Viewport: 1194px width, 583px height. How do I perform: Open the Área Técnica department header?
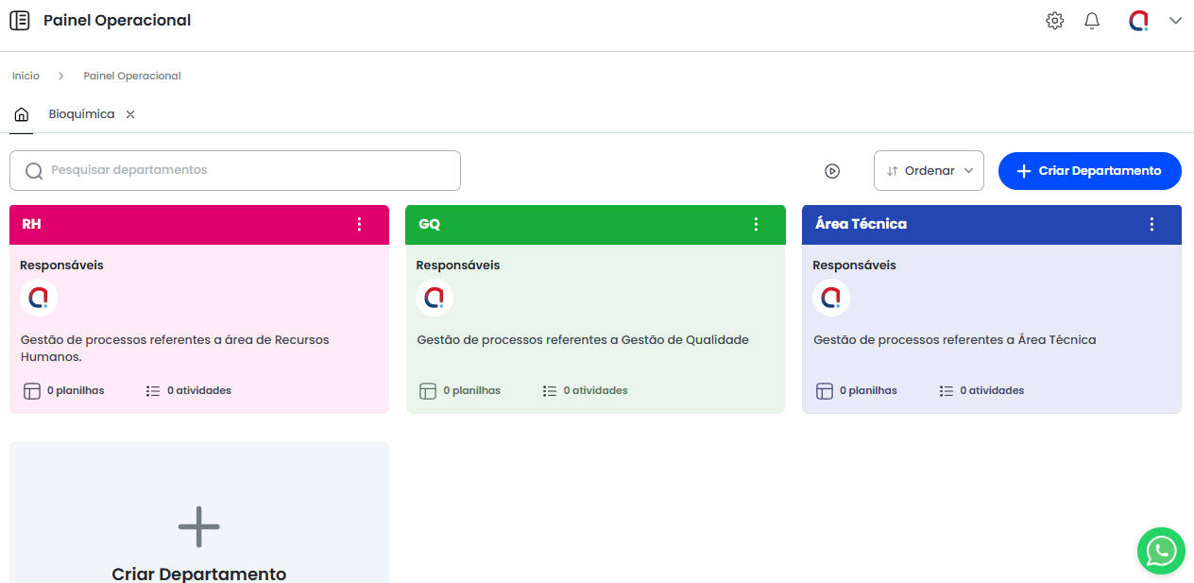coord(861,224)
